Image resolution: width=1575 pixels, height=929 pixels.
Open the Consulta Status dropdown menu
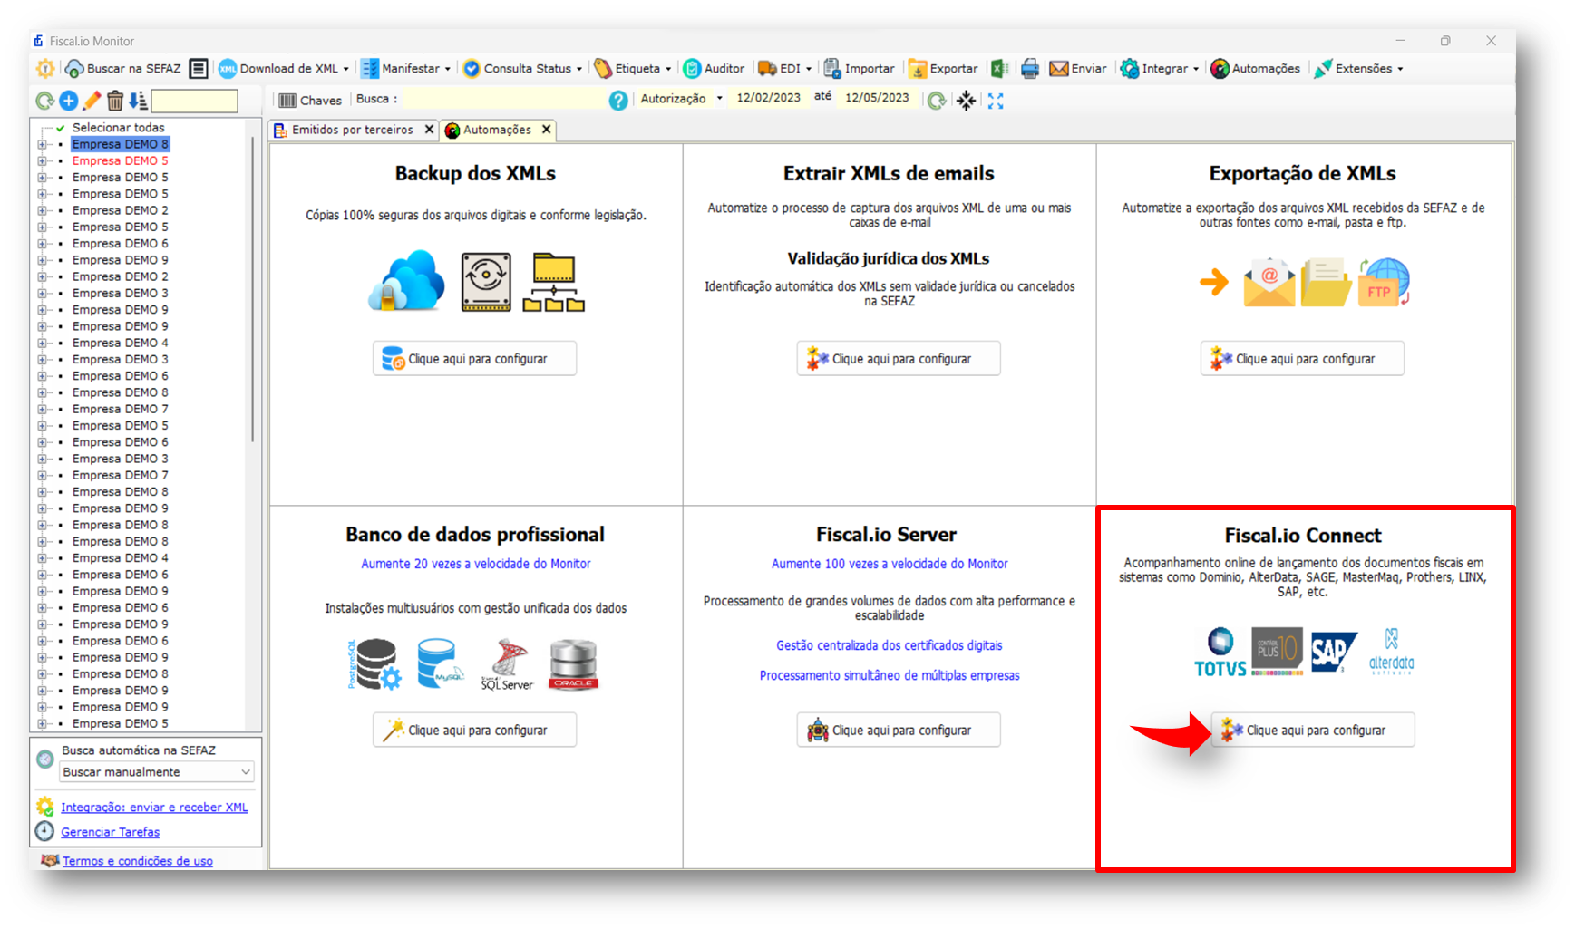tap(578, 69)
